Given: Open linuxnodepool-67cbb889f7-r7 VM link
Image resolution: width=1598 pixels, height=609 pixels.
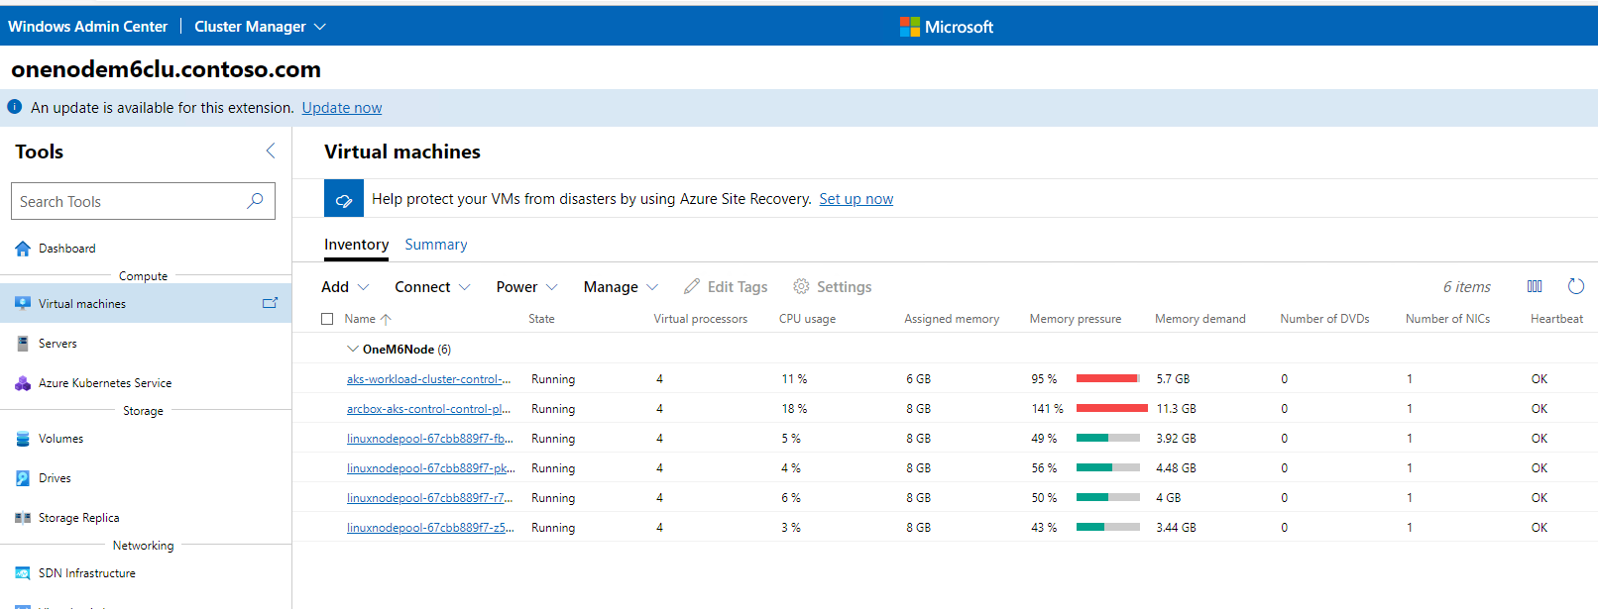Looking at the screenshot, I should pos(429,498).
